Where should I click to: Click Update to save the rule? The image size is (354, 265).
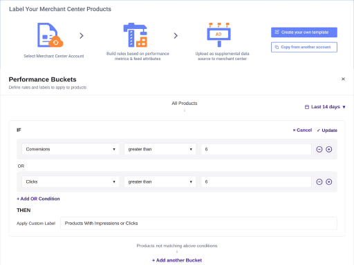point(327,130)
